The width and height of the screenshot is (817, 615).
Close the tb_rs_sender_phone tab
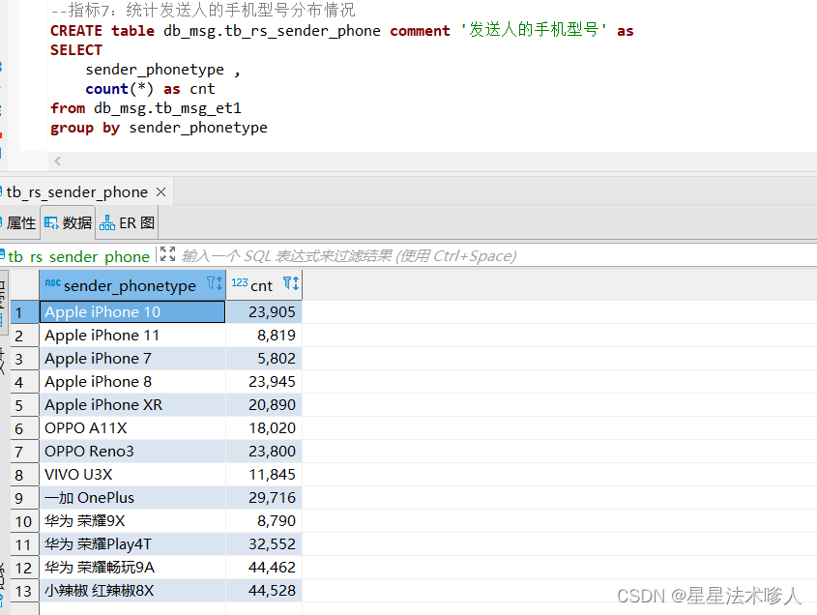[x=161, y=192]
